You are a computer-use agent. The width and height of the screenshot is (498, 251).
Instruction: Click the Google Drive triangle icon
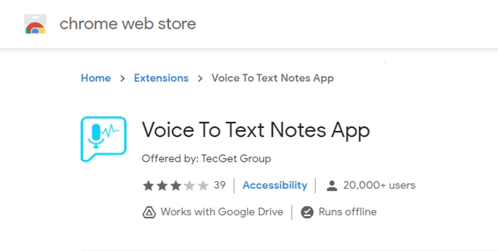point(149,212)
